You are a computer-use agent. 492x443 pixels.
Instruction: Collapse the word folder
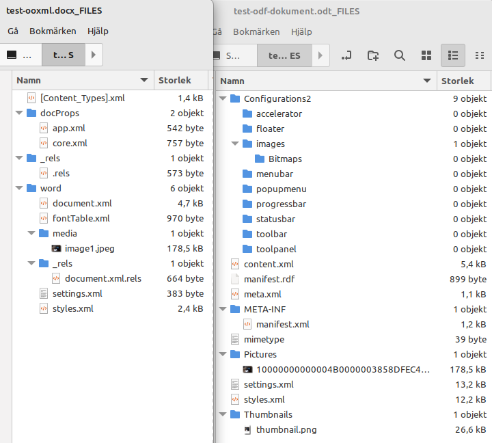click(19, 189)
